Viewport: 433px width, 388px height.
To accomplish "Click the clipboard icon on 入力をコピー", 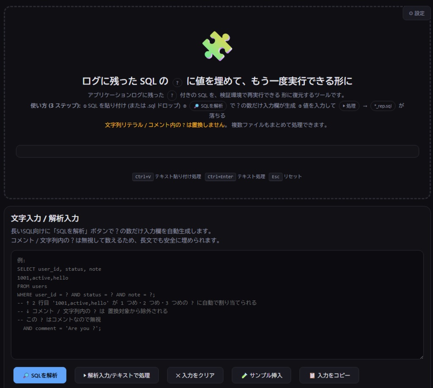I will tap(313, 375).
